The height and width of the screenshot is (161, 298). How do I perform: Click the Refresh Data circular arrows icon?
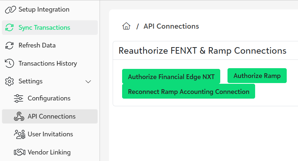9,46
